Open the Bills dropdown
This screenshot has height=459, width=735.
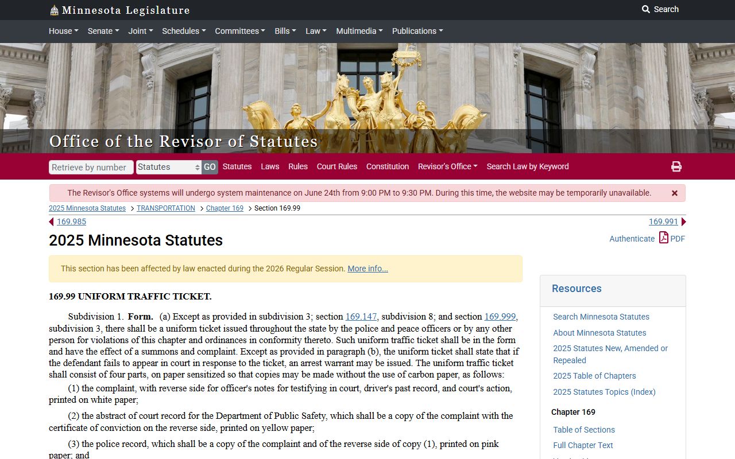pyautogui.click(x=285, y=31)
